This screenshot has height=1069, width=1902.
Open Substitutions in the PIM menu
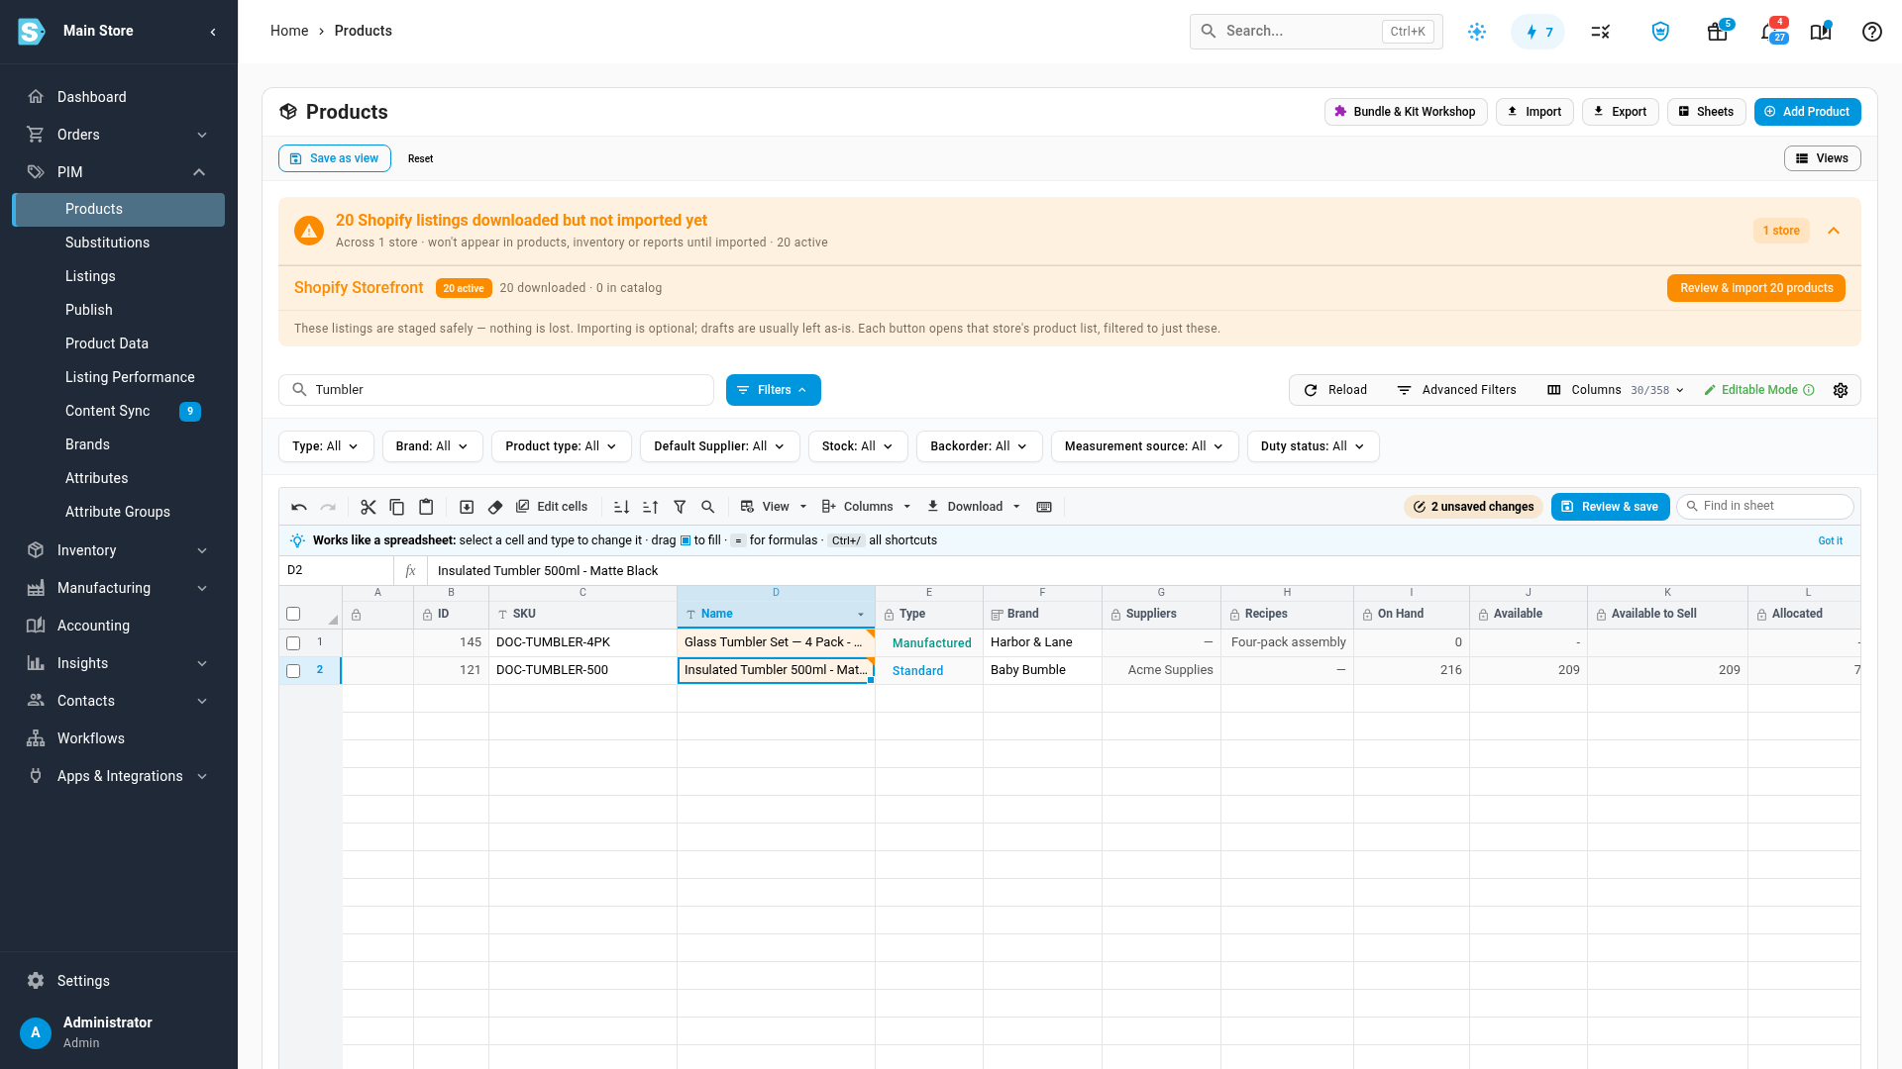(x=107, y=243)
